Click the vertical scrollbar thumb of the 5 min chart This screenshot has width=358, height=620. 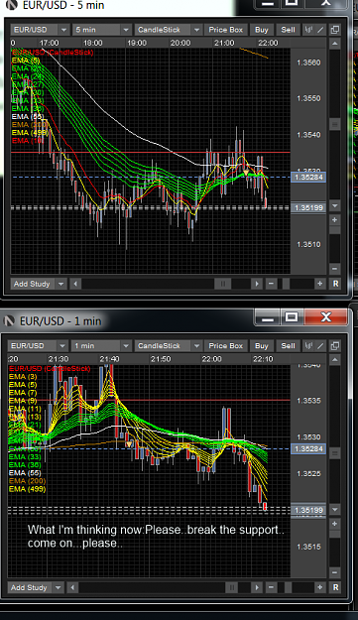point(334,124)
